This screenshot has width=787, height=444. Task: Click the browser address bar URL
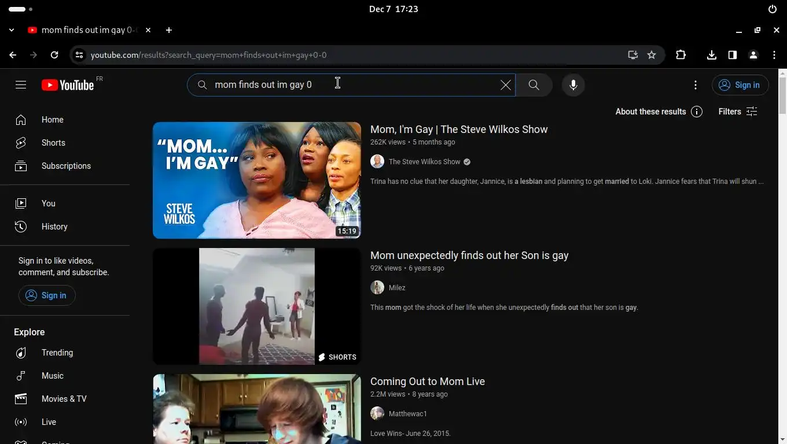tap(209, 55)
